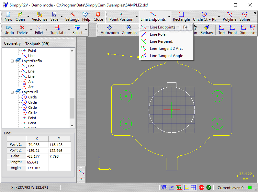Click the Autozoom icon
Viewport: 258px width, 192px height.
[x=109, y=30]
